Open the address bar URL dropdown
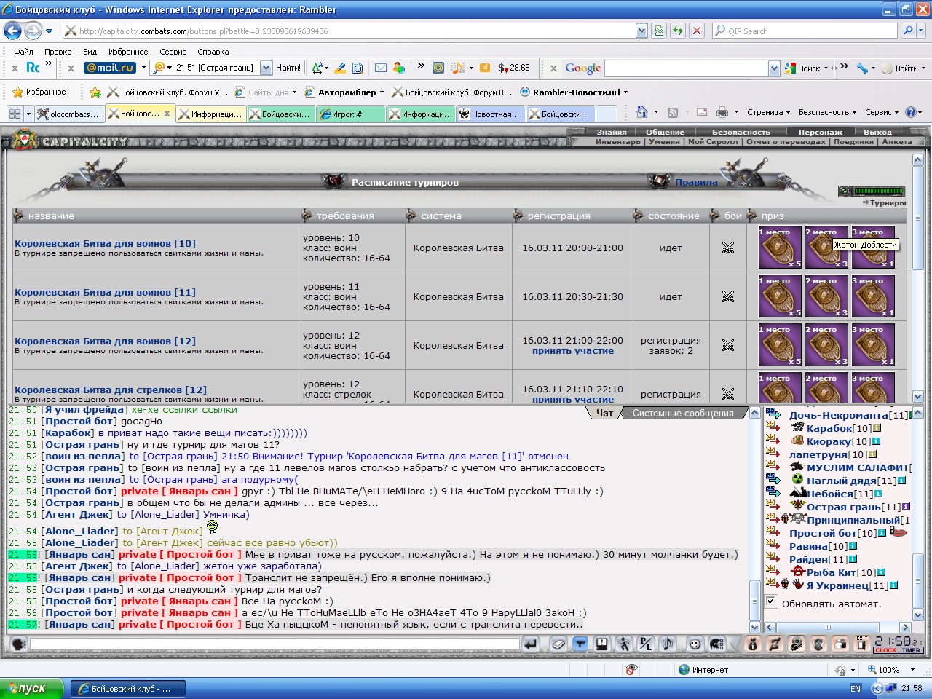The image size is (932, 699). (x=641, y=31)
